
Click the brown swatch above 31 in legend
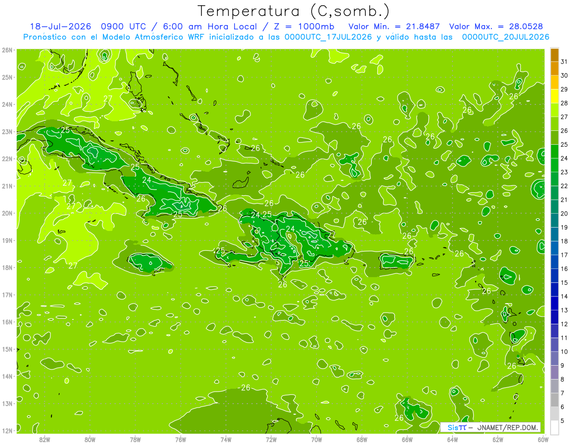[554, 55]
